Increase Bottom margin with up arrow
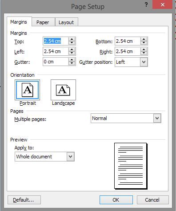 (144, 39)
